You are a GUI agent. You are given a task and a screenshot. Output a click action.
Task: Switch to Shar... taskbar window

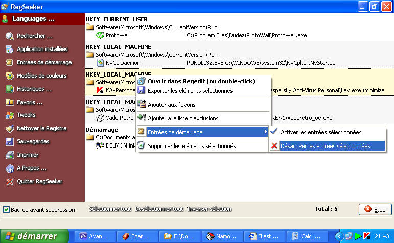click(x=137, y=236)
